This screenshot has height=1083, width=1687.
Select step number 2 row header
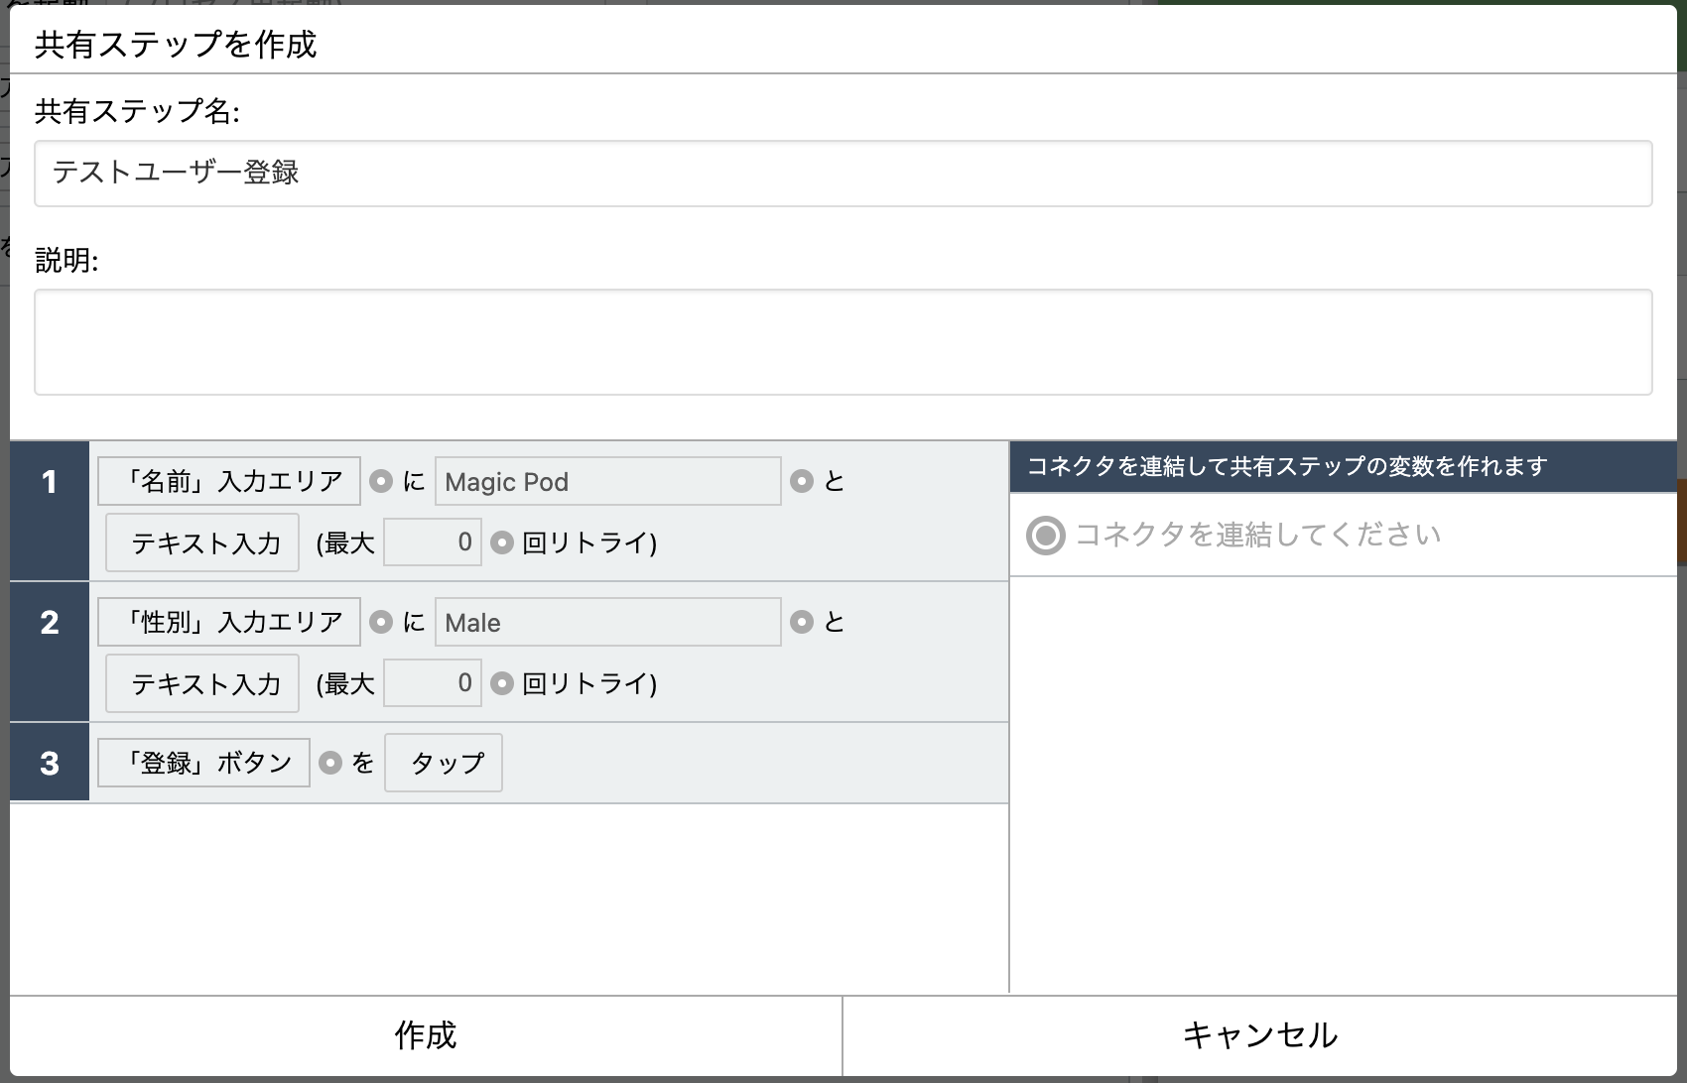50,652
